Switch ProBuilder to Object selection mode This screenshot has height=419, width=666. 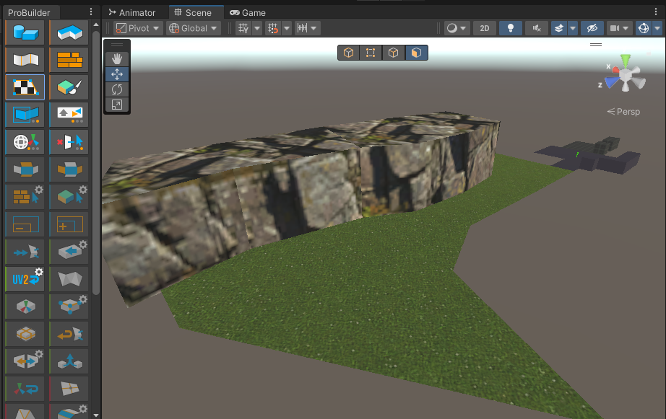pos(349,53)
